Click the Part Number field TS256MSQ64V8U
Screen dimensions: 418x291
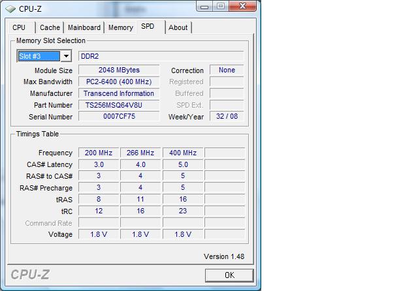point(119,105)
